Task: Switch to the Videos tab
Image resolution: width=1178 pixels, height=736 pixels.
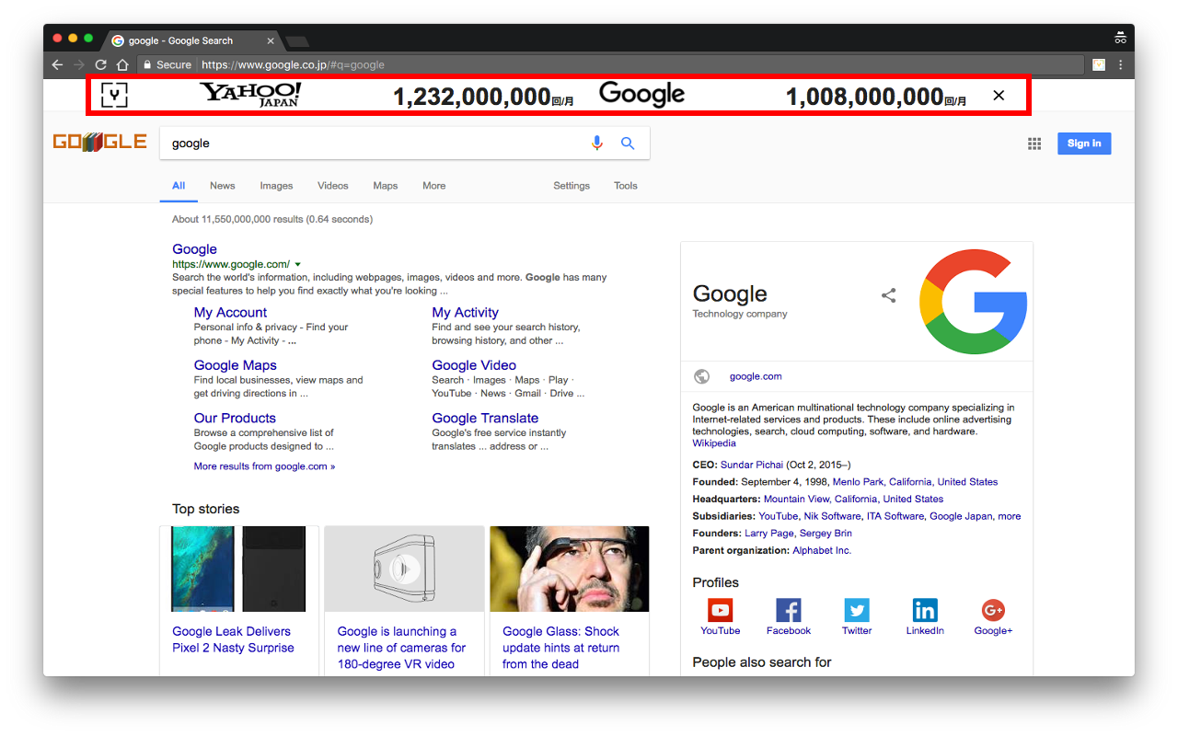Action: (333, 186)
